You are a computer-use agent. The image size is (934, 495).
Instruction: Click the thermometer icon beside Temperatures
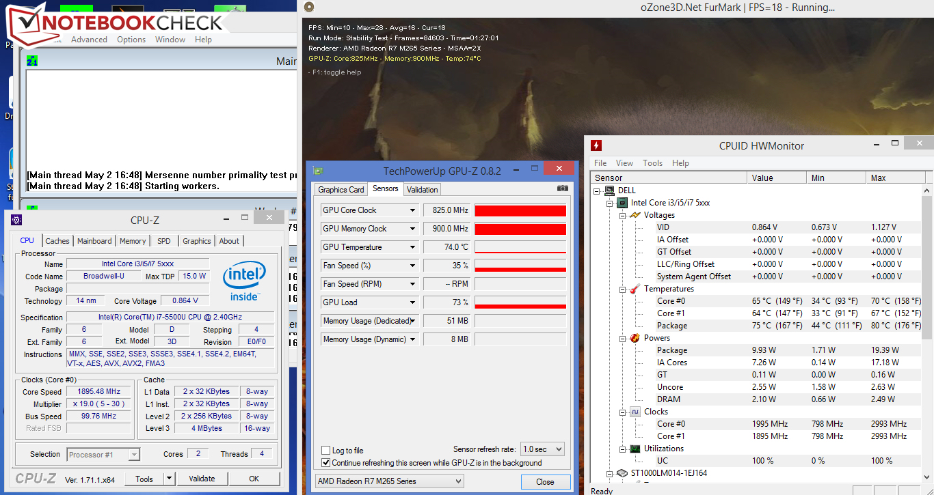635,289
